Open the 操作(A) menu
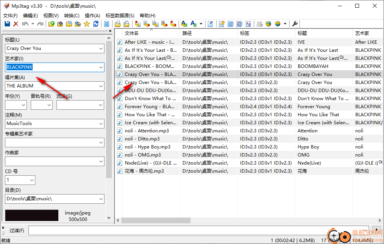Viewport: 384px width, 244px height. [92, 16]
